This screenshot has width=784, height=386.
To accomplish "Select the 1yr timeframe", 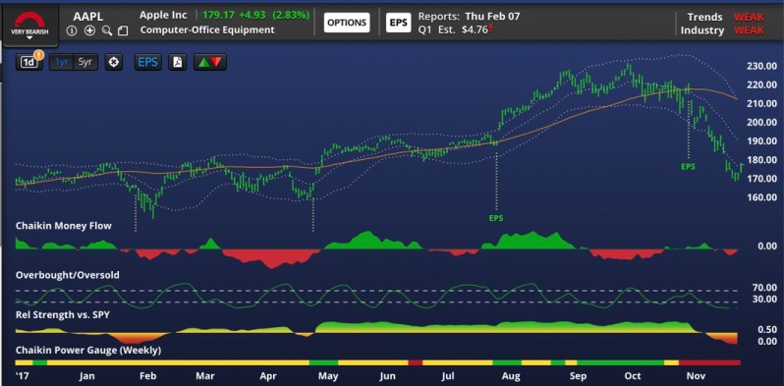I will [x=61, y=63].
